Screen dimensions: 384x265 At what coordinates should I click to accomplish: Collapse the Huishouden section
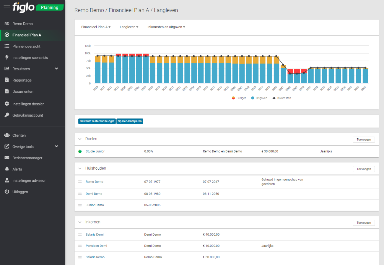(80, 168)
